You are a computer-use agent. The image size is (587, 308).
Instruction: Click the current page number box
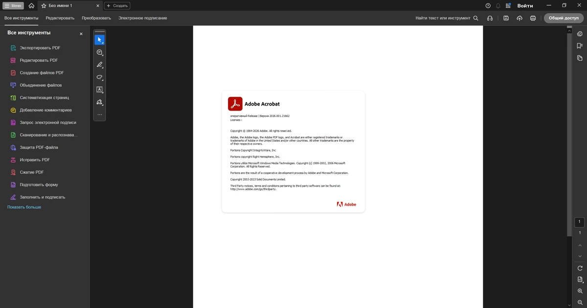(x=580, y=222)
